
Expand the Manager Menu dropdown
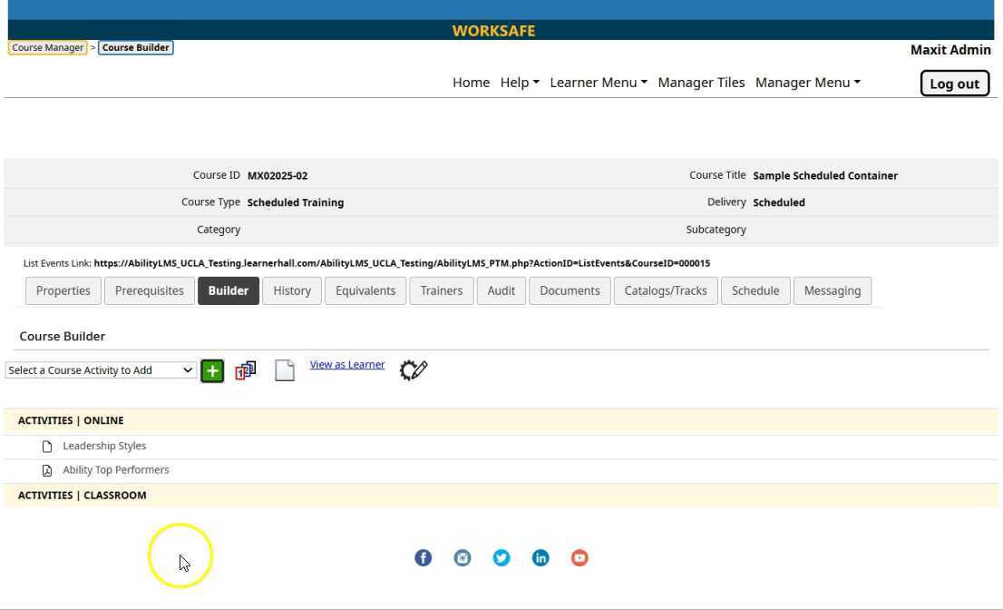coord(807,83)
